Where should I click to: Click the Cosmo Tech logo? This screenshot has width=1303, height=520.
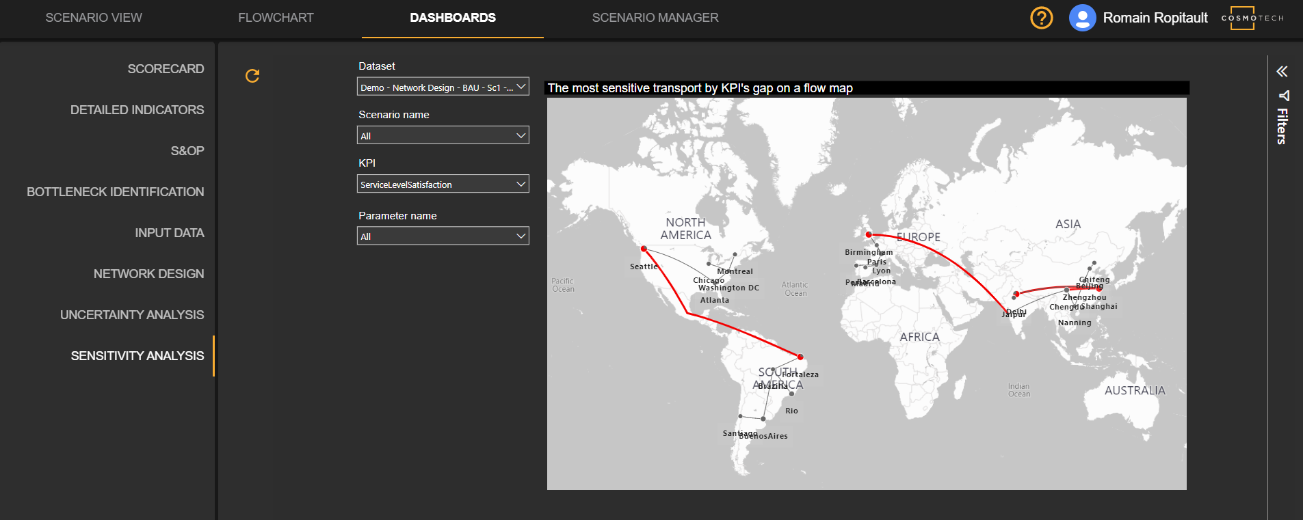tap(1252, 18)
